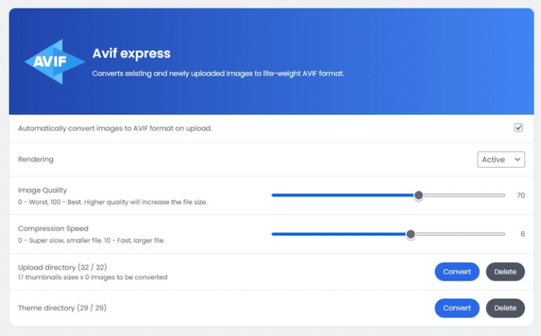Screen dimensions: 541x336
Task: Click the Compression Speed slider handle
Action: [411, 235]
